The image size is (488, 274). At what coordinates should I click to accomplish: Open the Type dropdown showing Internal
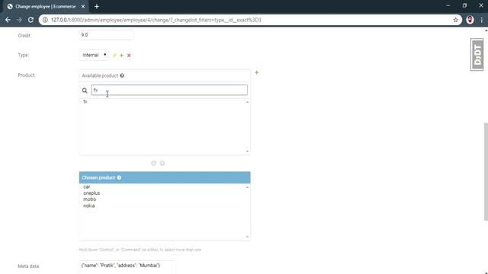tap(94, 55)
